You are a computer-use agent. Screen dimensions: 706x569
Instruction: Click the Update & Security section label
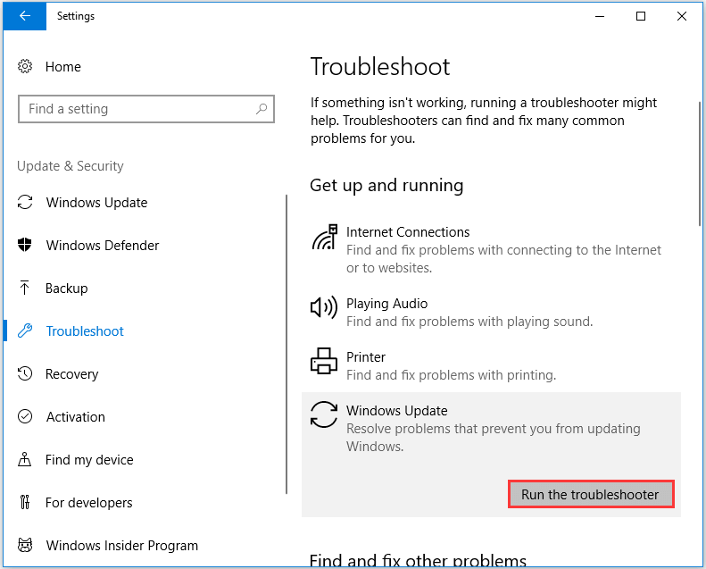tap(71, 166)
